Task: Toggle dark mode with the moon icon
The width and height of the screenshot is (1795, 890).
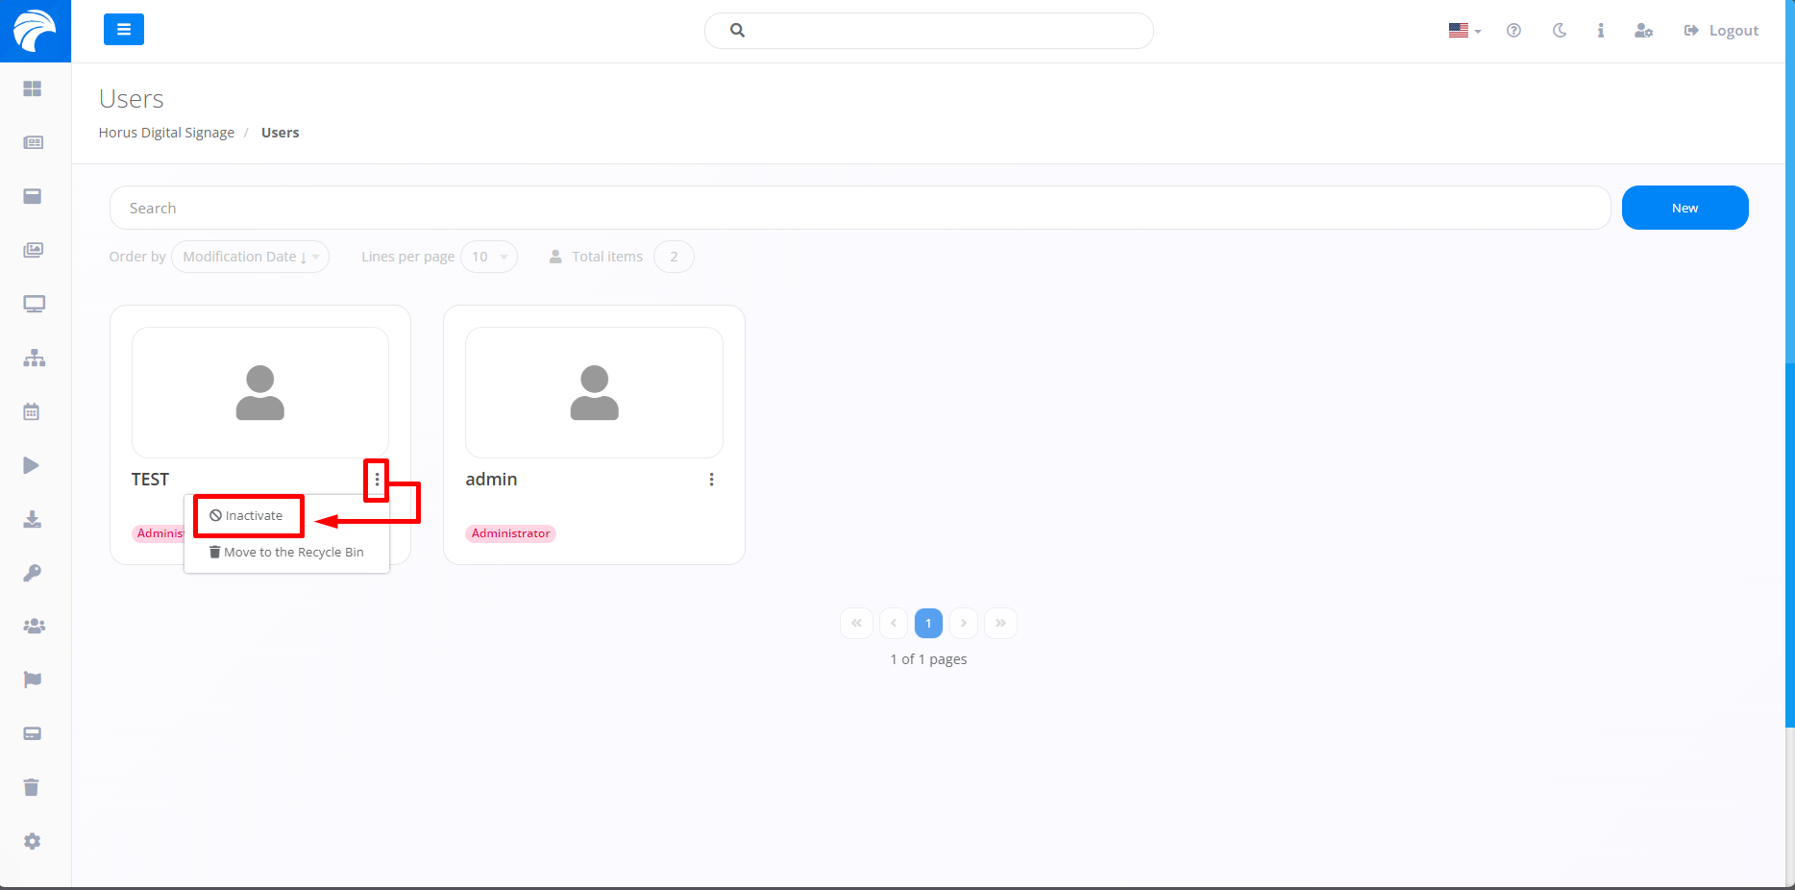Action: pos(1559,30)
